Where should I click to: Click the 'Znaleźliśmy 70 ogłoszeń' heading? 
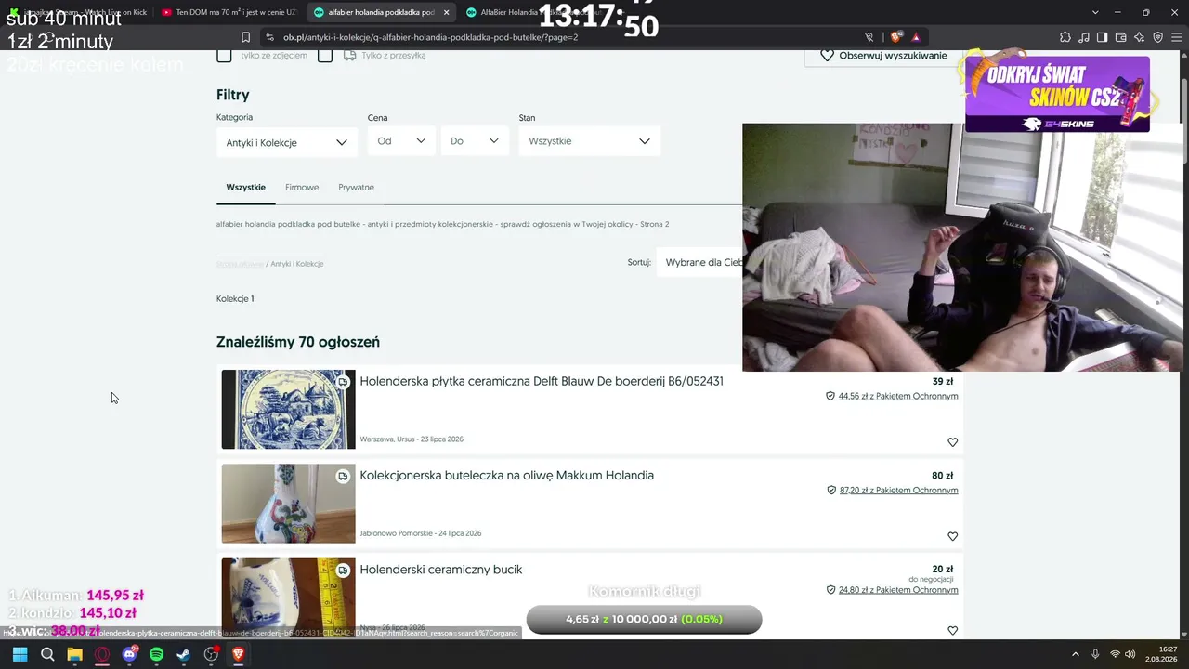pos(298,342)
